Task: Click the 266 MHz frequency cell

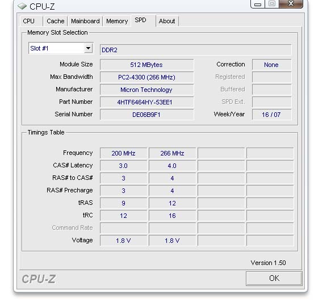Action: coord(172,153)
